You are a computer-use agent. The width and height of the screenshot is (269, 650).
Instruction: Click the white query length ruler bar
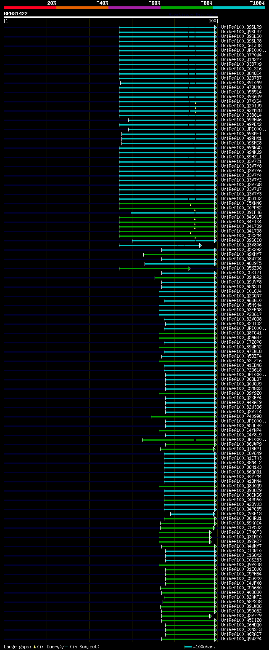coord(111,17)
